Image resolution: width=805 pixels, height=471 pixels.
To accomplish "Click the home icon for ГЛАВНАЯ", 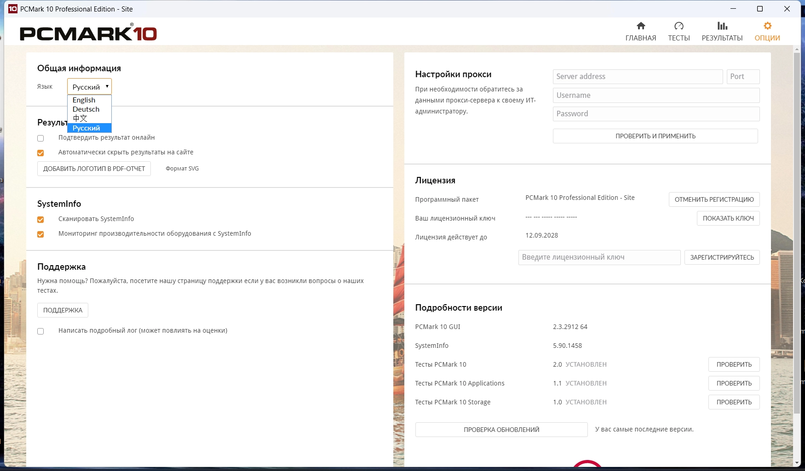I will pyautogui.click(x=641, y=26).
